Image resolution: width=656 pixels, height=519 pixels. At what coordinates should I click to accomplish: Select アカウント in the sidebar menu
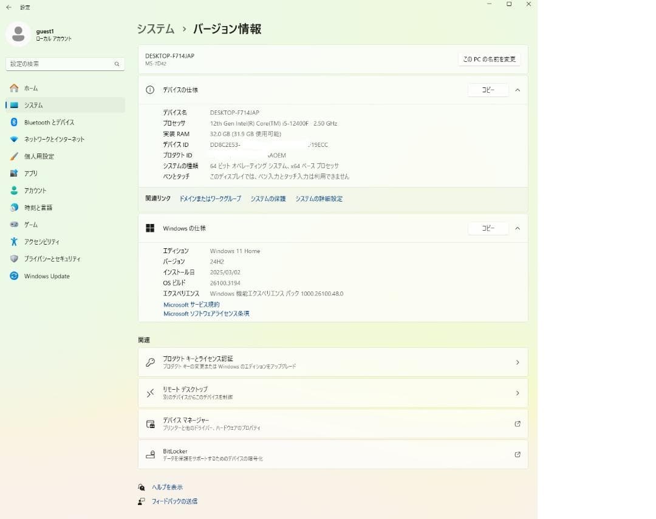[x=35, y=191]
